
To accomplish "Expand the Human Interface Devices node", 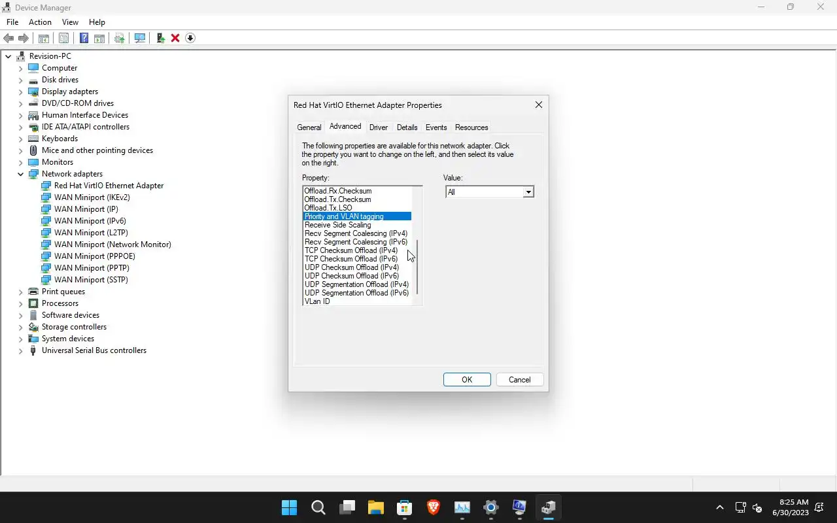I will (x=20, y=115).
